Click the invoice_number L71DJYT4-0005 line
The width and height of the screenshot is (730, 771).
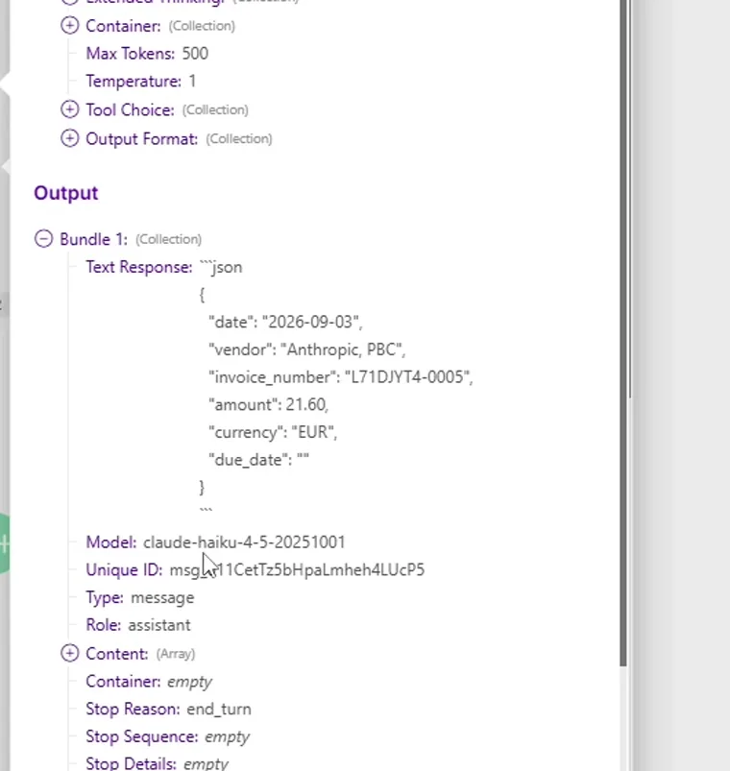tap(341, 377)
